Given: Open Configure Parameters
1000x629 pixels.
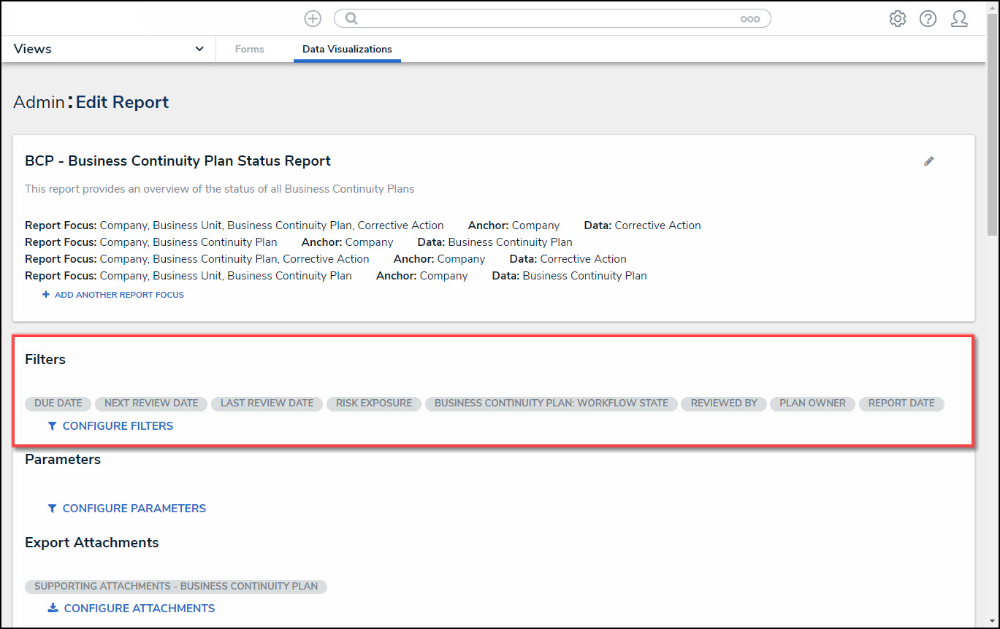Looking at the screenshot, I should point(134,508).
